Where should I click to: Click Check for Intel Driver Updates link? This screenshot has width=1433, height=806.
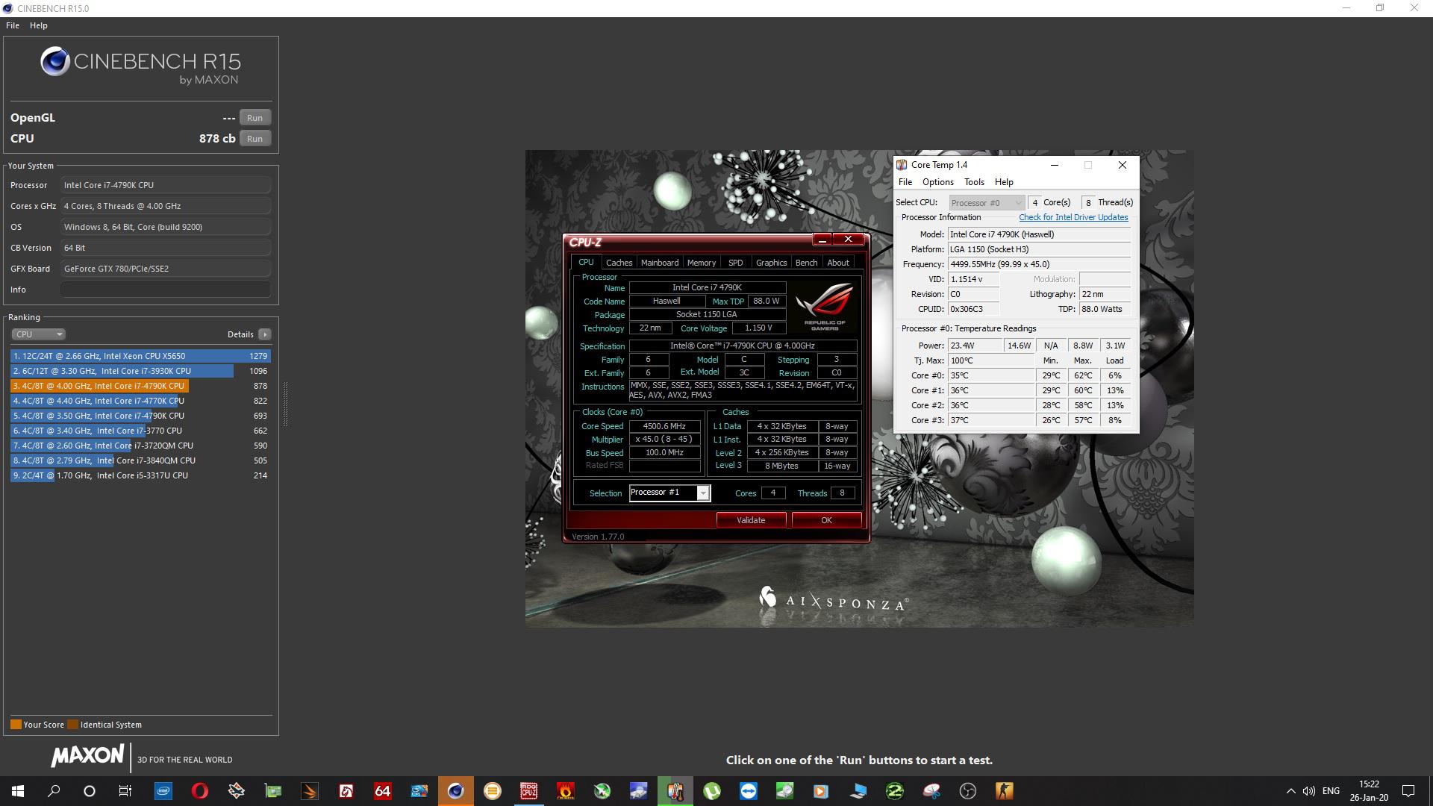tap(1073, 217)
